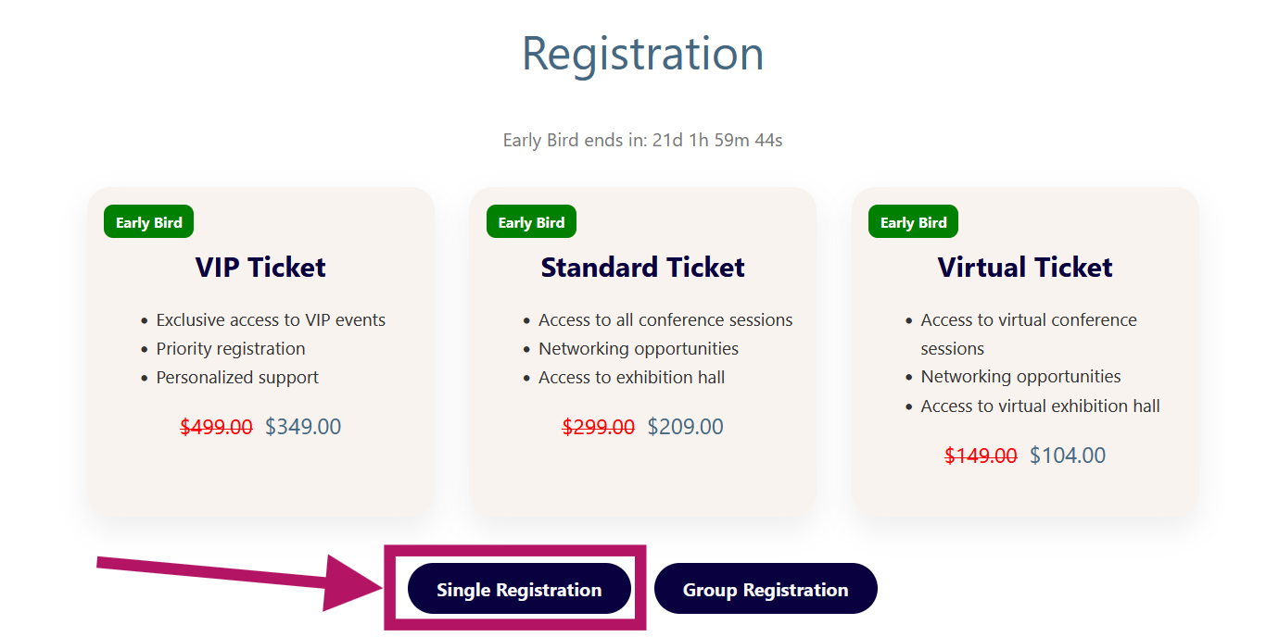Open Group Registration
The image size is (1279, 637).
[x=766, y=589]
